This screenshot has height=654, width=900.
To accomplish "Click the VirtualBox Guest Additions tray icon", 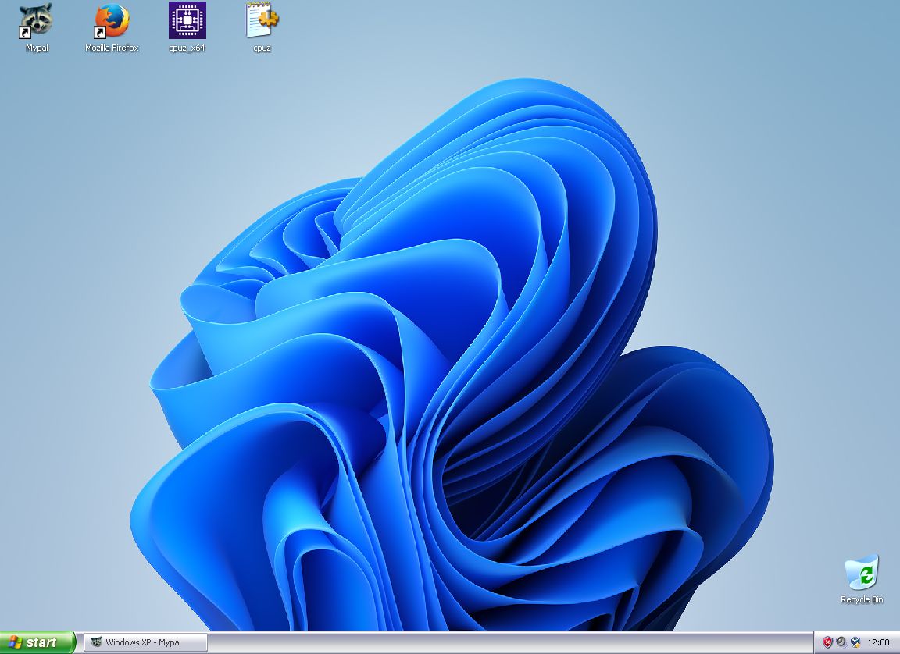I will tap(856, 642).
